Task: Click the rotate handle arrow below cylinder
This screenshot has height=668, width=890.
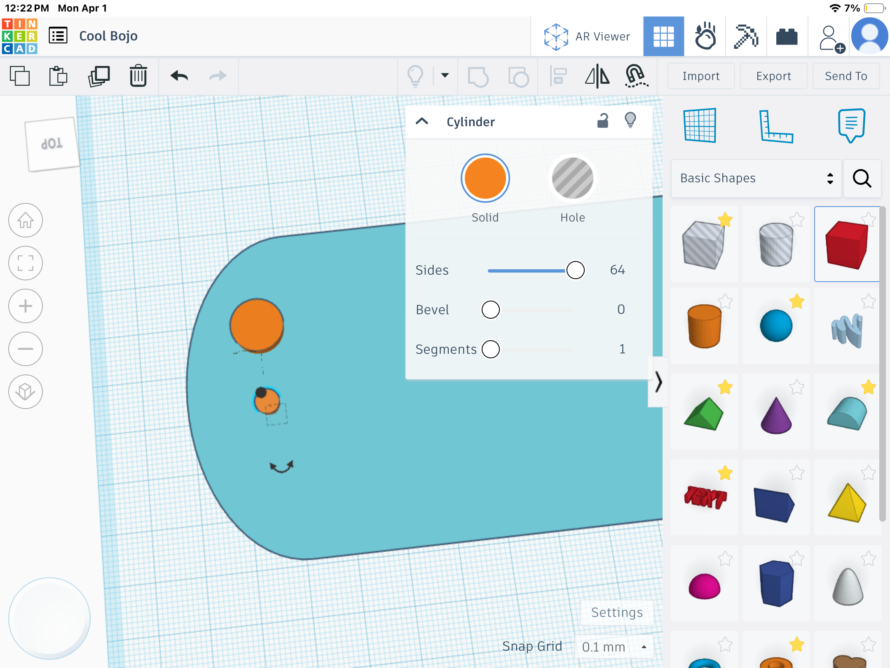Action: (281, 467)
